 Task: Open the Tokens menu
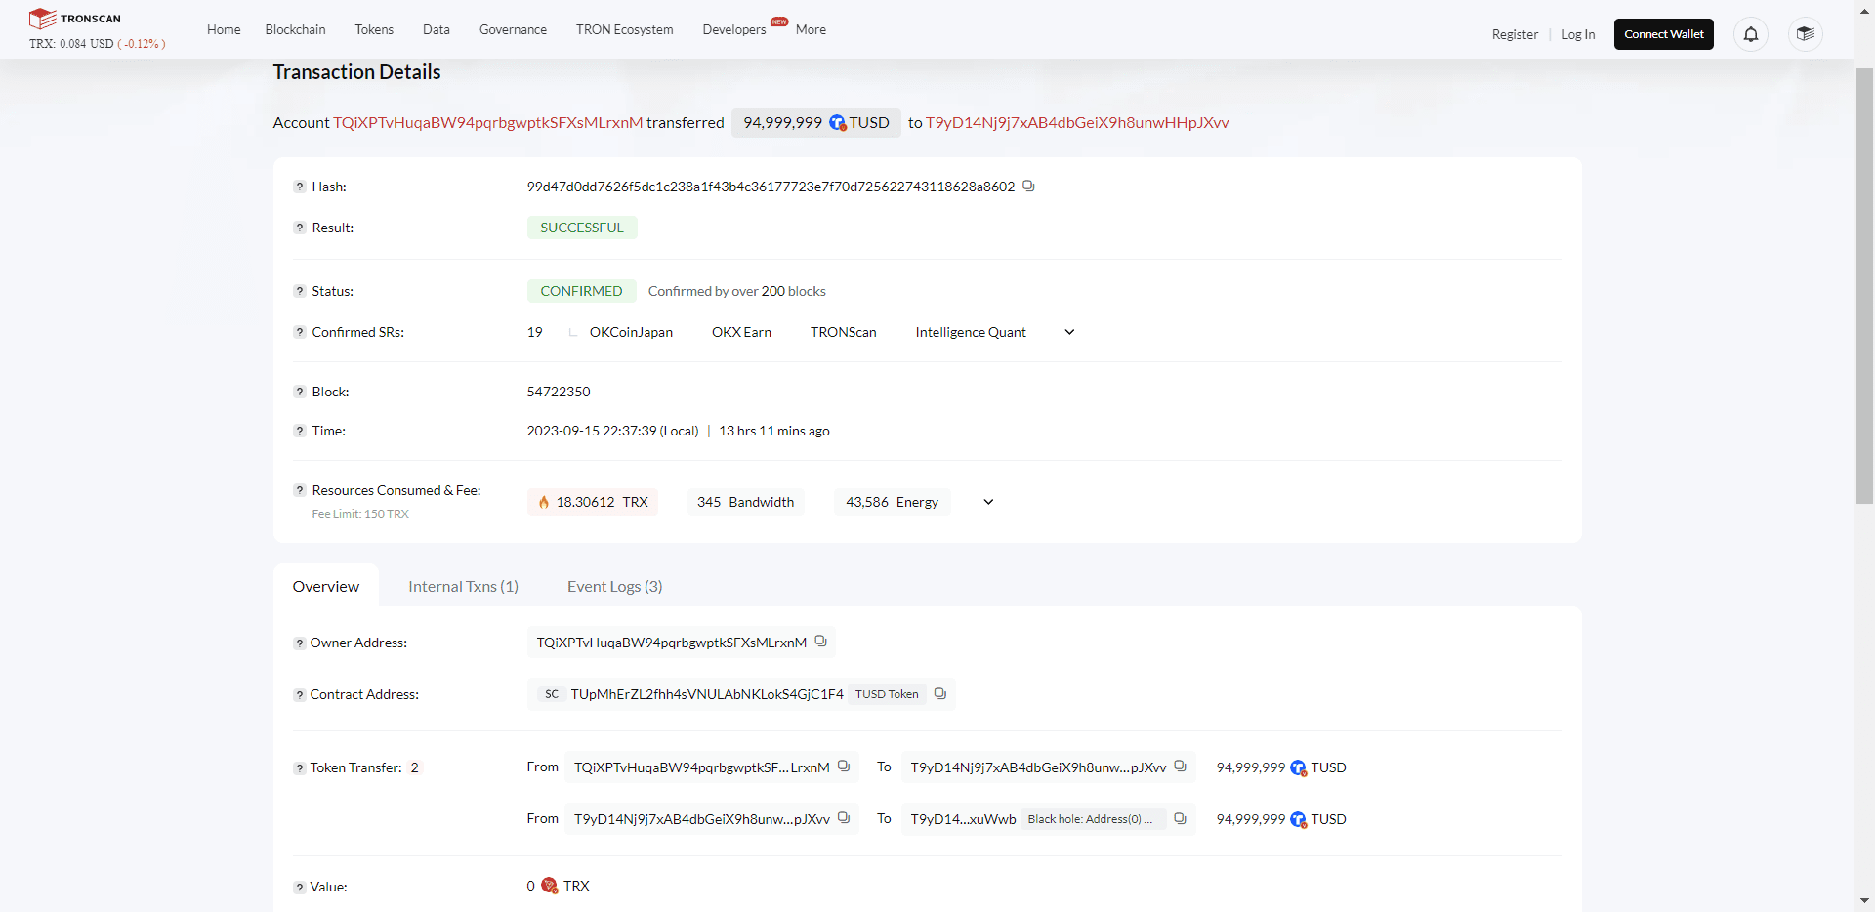pyautogui.click(x=374, y=29)
